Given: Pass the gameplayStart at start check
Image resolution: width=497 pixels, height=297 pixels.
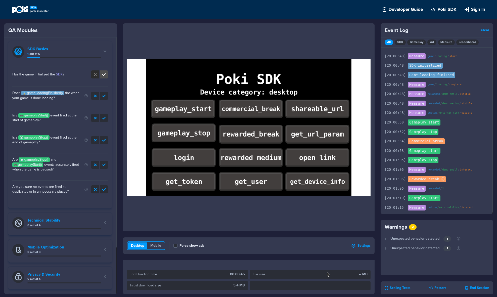Looking at the screenshot, I should 104,118.
